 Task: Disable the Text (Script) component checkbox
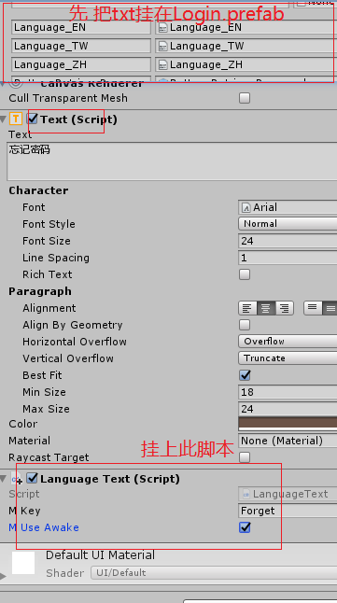(33, 119)
